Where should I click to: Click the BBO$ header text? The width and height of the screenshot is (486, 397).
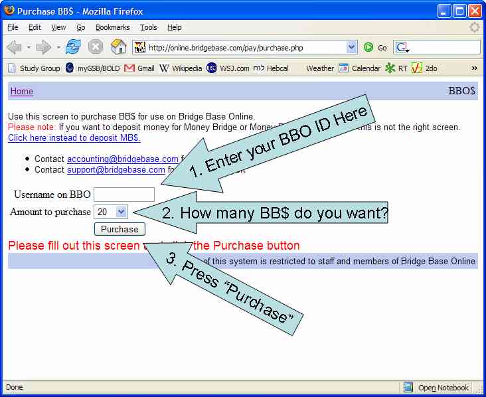pos(461,91)
